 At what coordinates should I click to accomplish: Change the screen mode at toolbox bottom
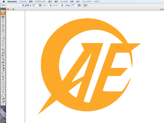click(3, 104)
